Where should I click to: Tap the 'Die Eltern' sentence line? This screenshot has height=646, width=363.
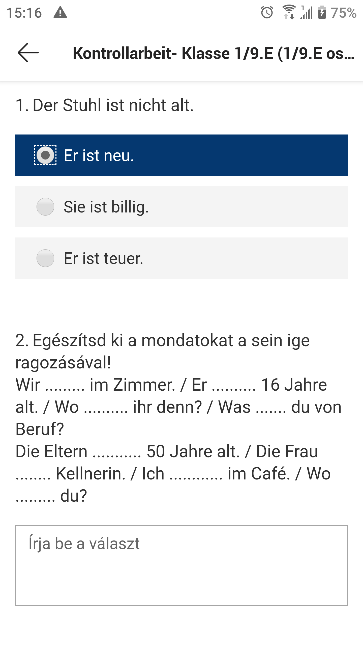[166, 451]
